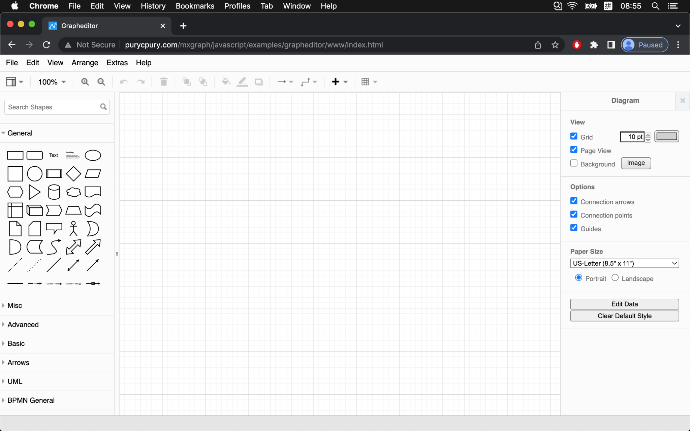The height and width of the screenshot is (431, 690).
Task: Select the Ellipse shape in the General palette
Action: pyautogui.click(x=93, y=155)
